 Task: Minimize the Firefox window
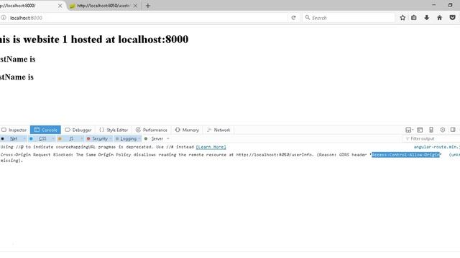434,5
